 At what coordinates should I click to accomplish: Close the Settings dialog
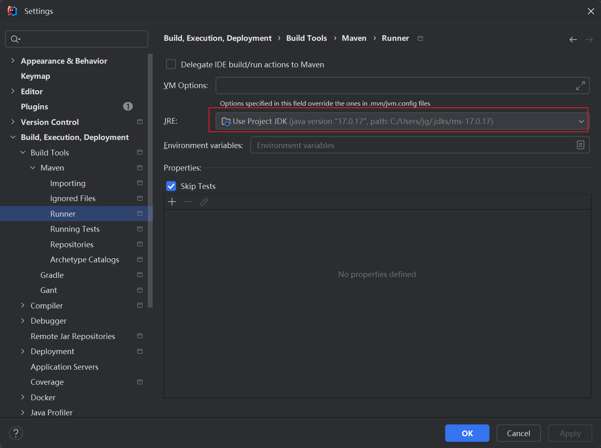[x=591, y=11]
